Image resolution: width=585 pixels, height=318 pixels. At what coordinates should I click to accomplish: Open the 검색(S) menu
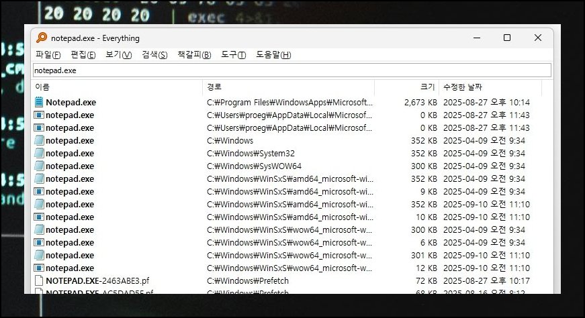point(154,55)
